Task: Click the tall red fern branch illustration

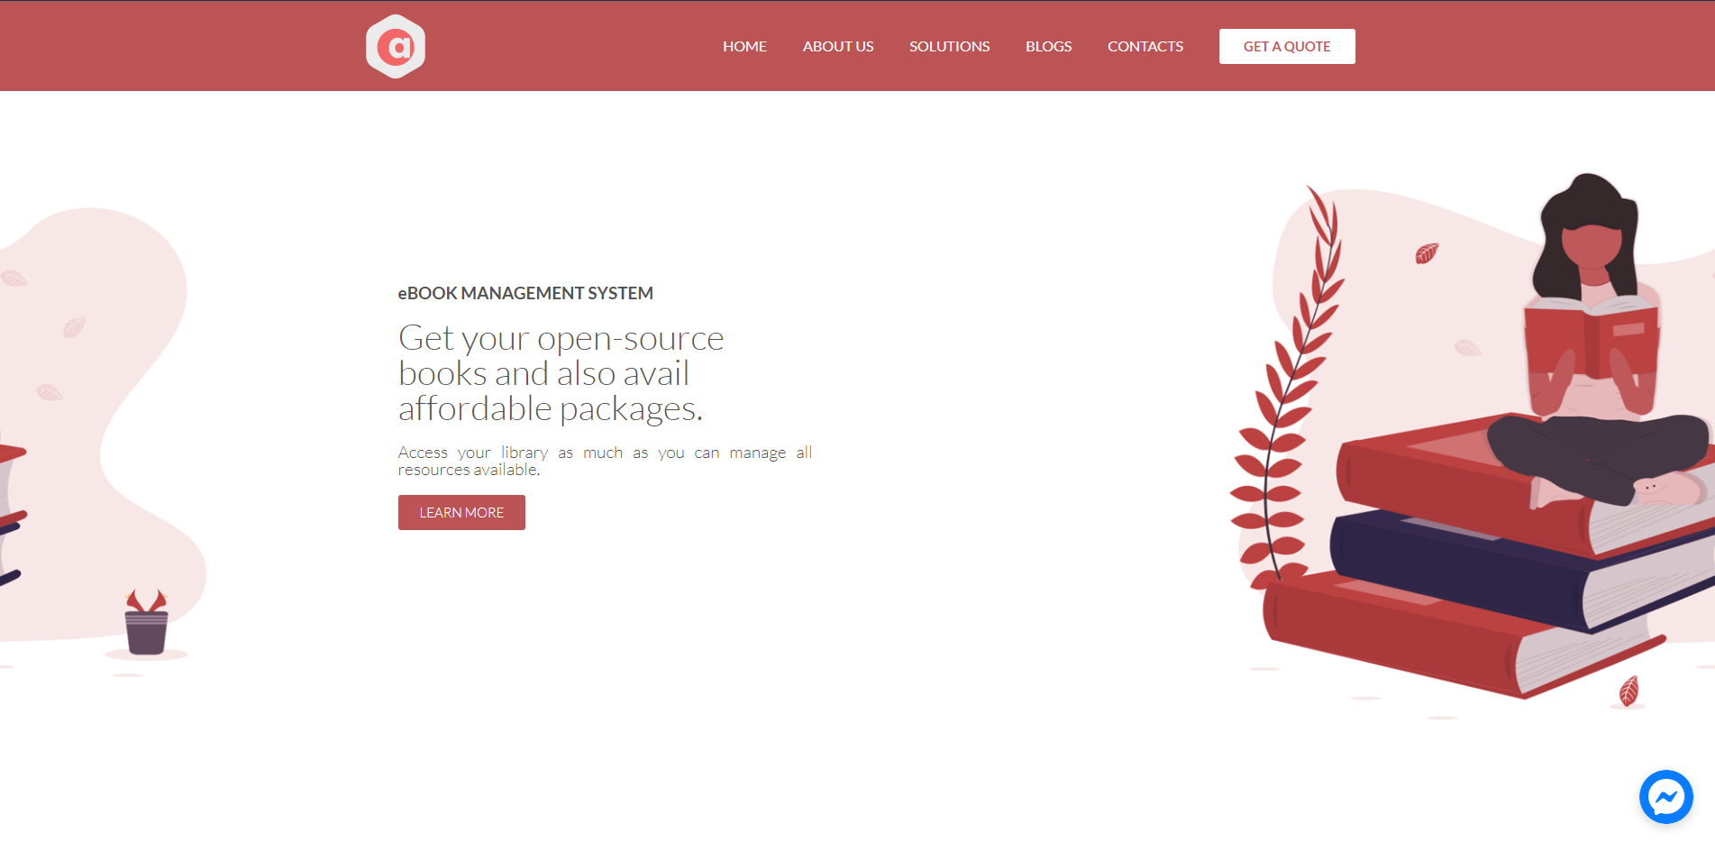Action: [1289, 388]
